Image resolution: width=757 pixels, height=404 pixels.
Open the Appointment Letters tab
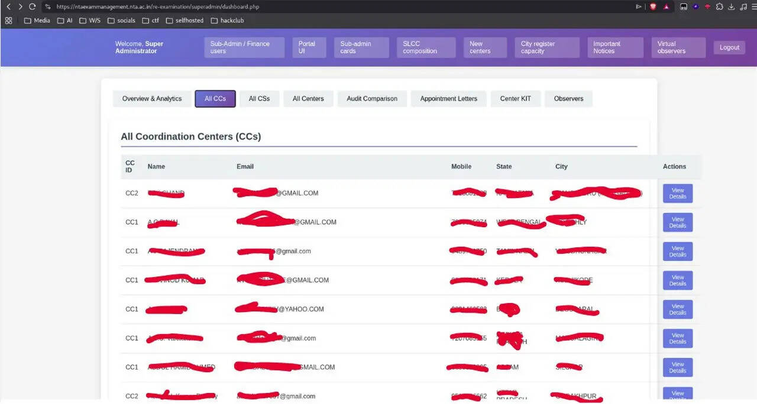click(x=448, y=99)
